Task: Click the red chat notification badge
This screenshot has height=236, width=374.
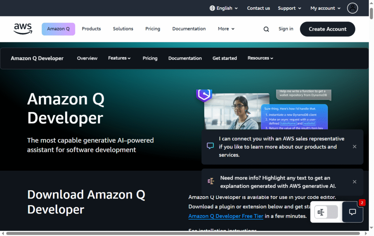Action: (x=362, y=203)
